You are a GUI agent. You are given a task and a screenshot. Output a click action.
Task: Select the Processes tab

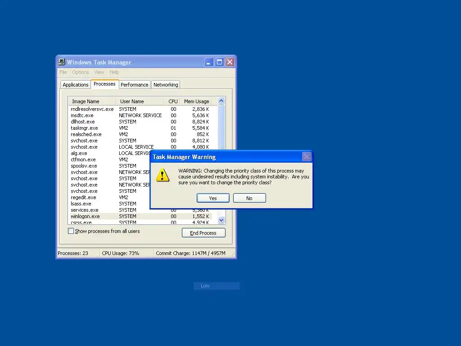(104, 84)
